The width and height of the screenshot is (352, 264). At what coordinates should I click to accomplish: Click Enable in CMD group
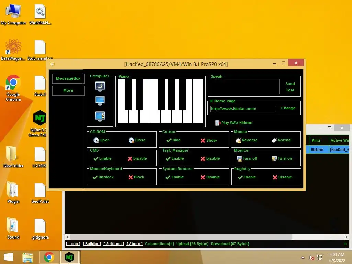pos(102,158)
